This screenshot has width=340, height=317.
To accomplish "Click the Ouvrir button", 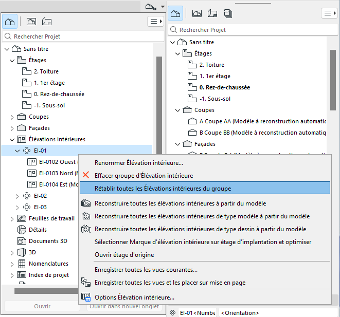I will point(42,306).
